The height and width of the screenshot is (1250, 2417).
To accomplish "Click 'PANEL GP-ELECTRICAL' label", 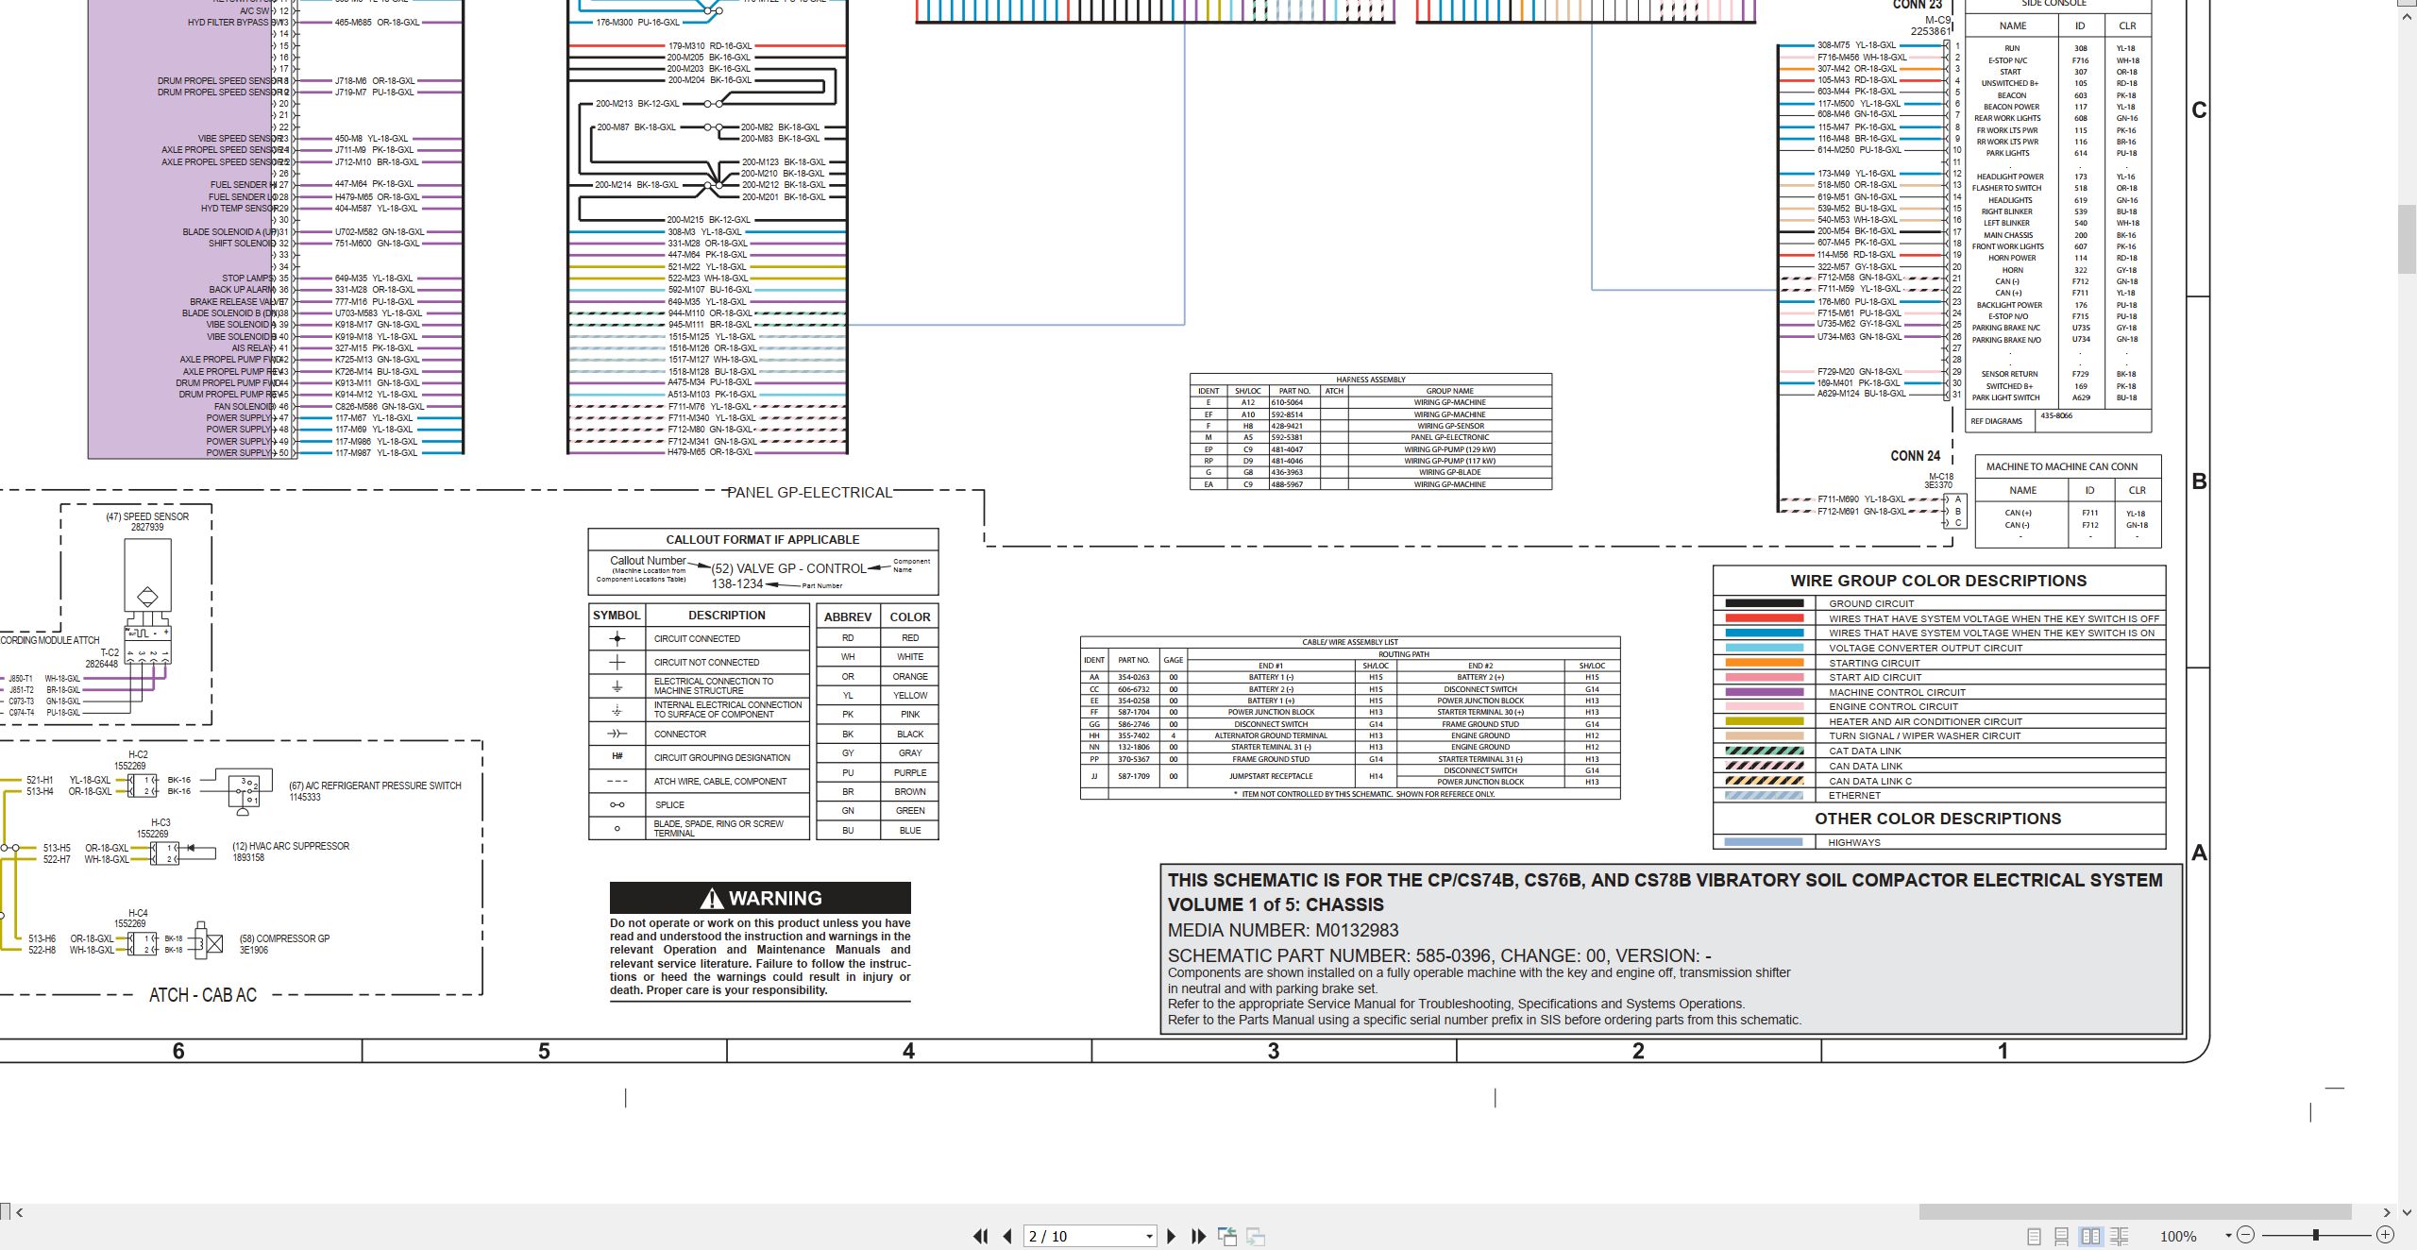I will 809,492.
